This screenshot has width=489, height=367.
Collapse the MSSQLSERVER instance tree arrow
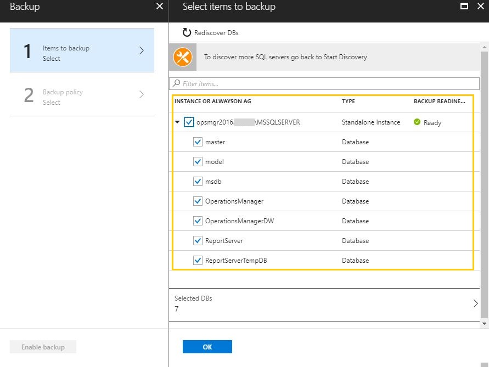point(177,122)
